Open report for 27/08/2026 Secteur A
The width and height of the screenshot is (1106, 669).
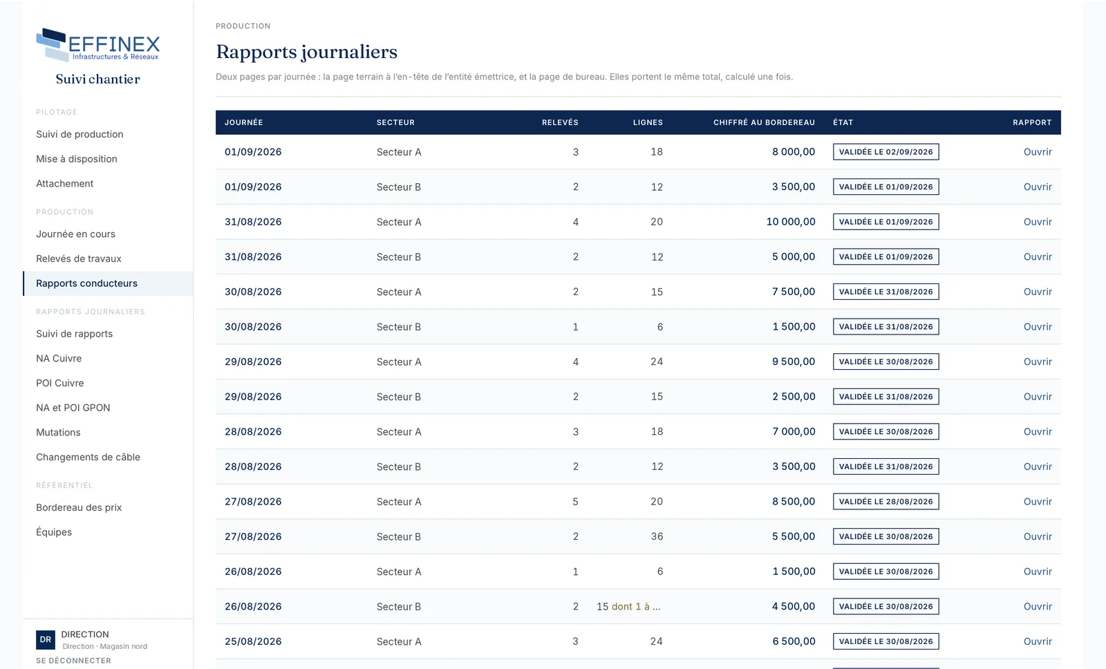[1038, 502]
